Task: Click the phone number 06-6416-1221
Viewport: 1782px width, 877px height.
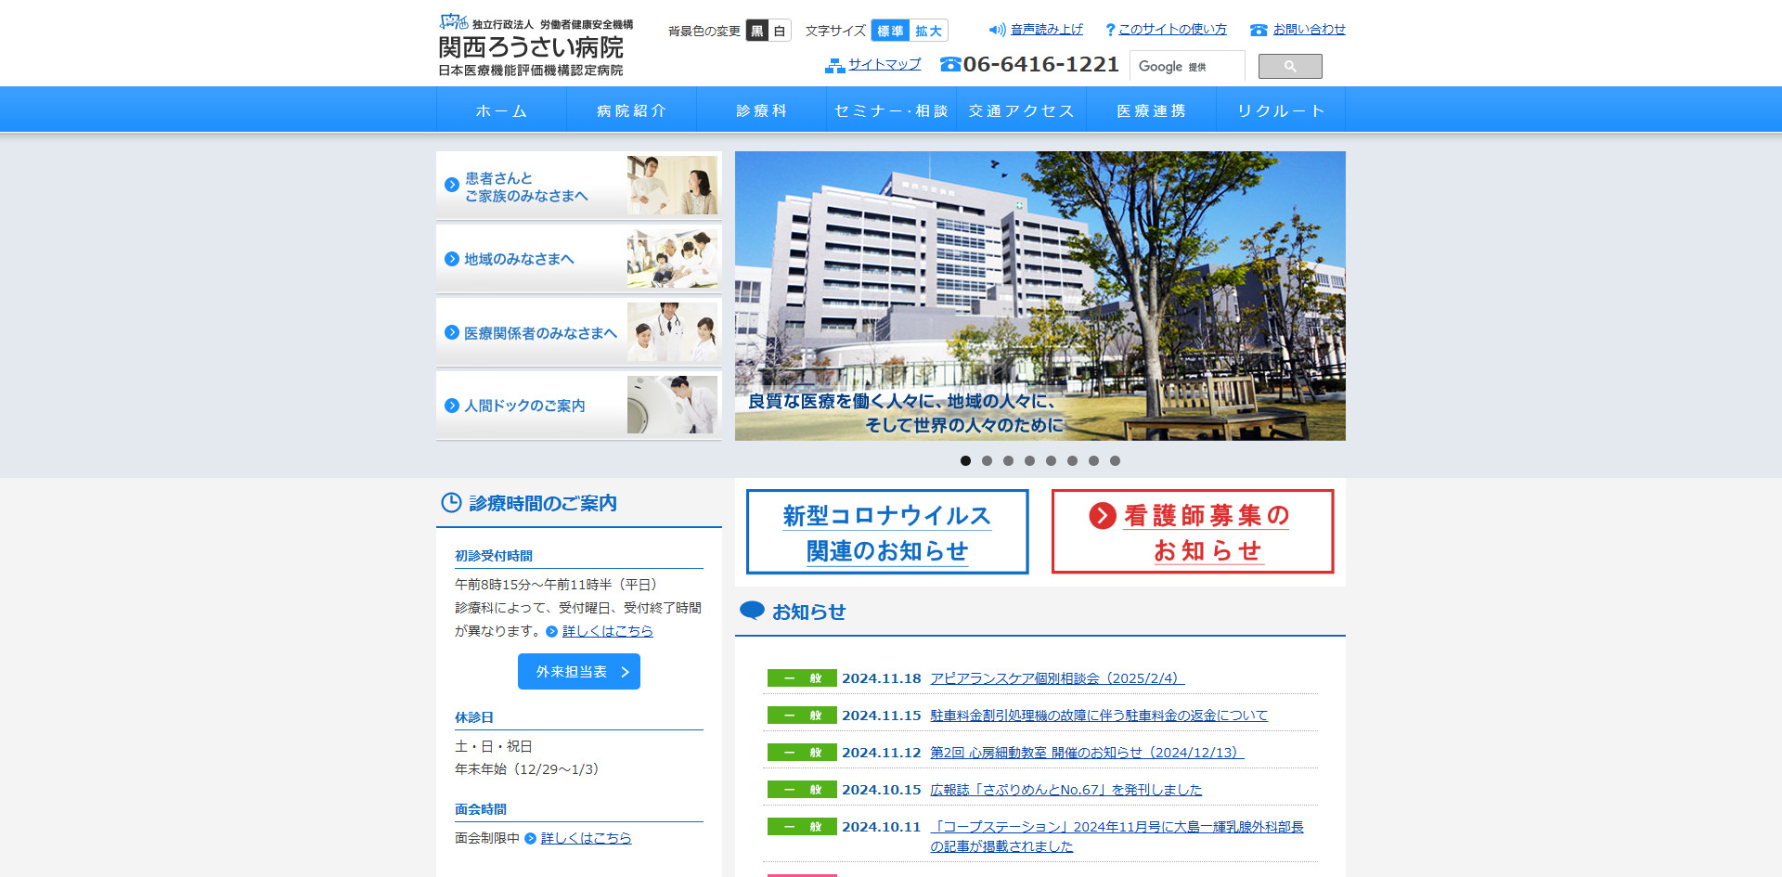Action: point(1040,64)
